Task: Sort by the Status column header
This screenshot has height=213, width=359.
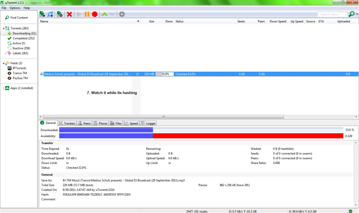Action: pos(203,21)
